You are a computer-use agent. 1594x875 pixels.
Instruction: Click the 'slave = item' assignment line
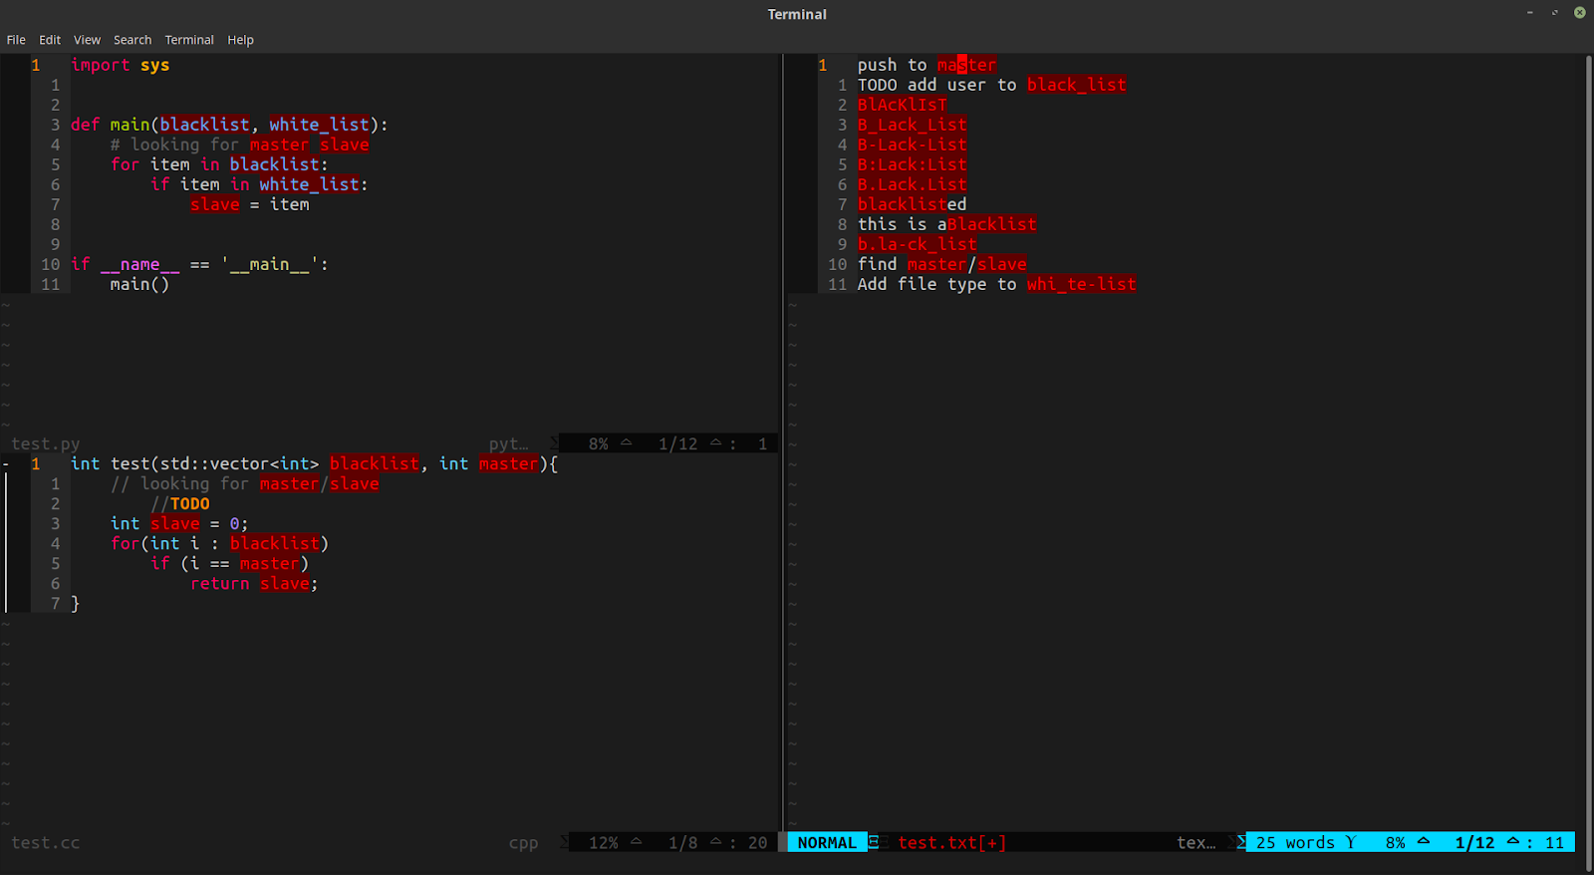(250, 204)
